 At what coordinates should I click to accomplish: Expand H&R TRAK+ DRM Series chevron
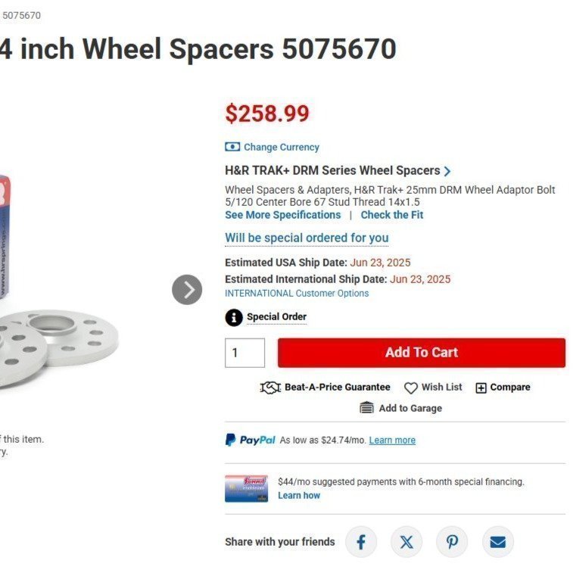[447, 171]
